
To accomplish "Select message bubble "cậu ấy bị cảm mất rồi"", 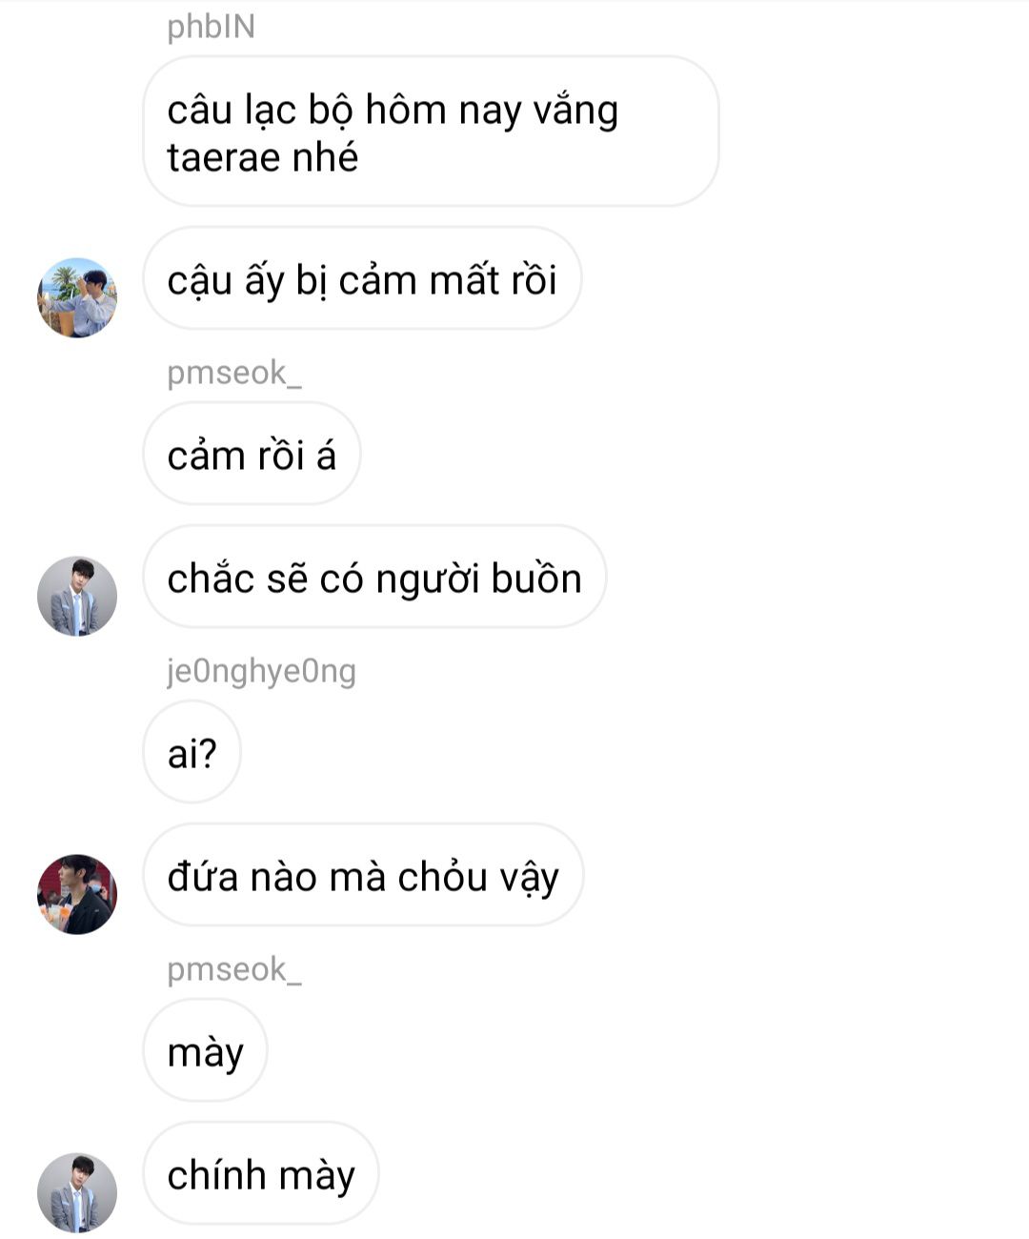I will coord(362,278).
